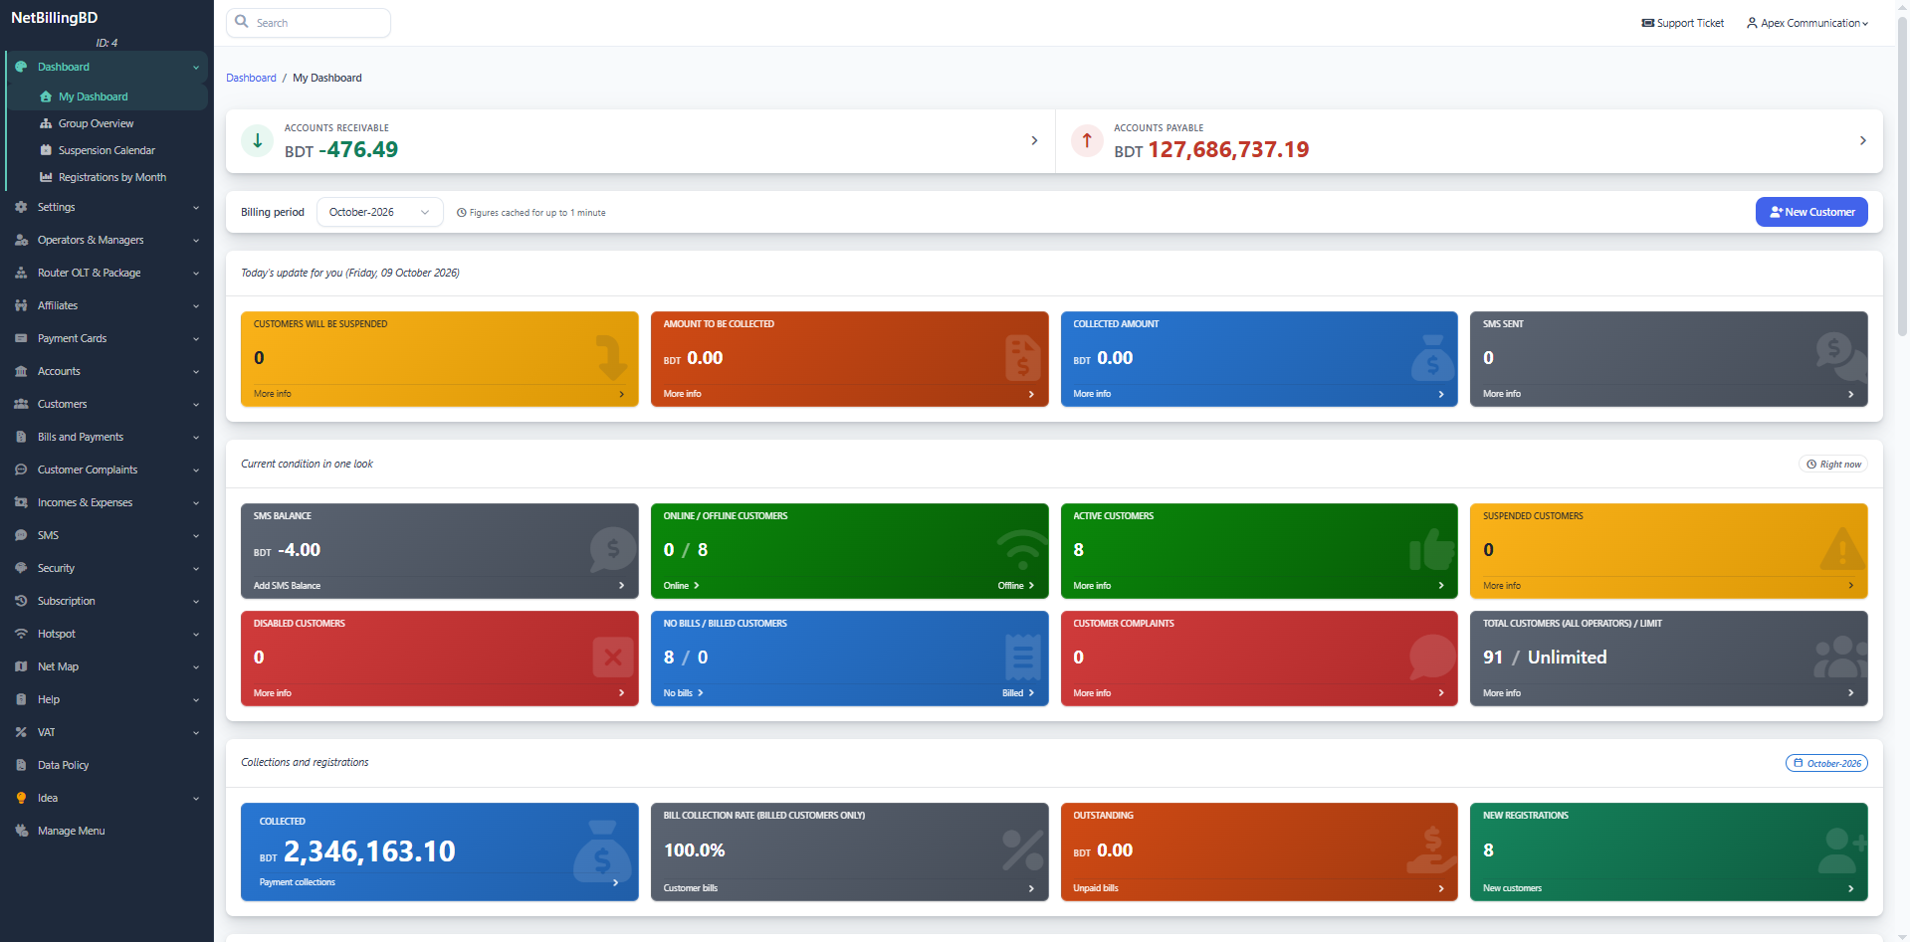Click the Suspension Calendar sidebar icon
The width and height of the screenshot is (1910, 942).
[46, 150]
